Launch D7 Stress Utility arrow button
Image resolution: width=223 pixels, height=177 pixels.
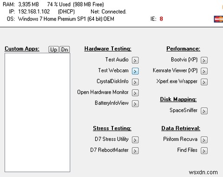tap(135, 140)
